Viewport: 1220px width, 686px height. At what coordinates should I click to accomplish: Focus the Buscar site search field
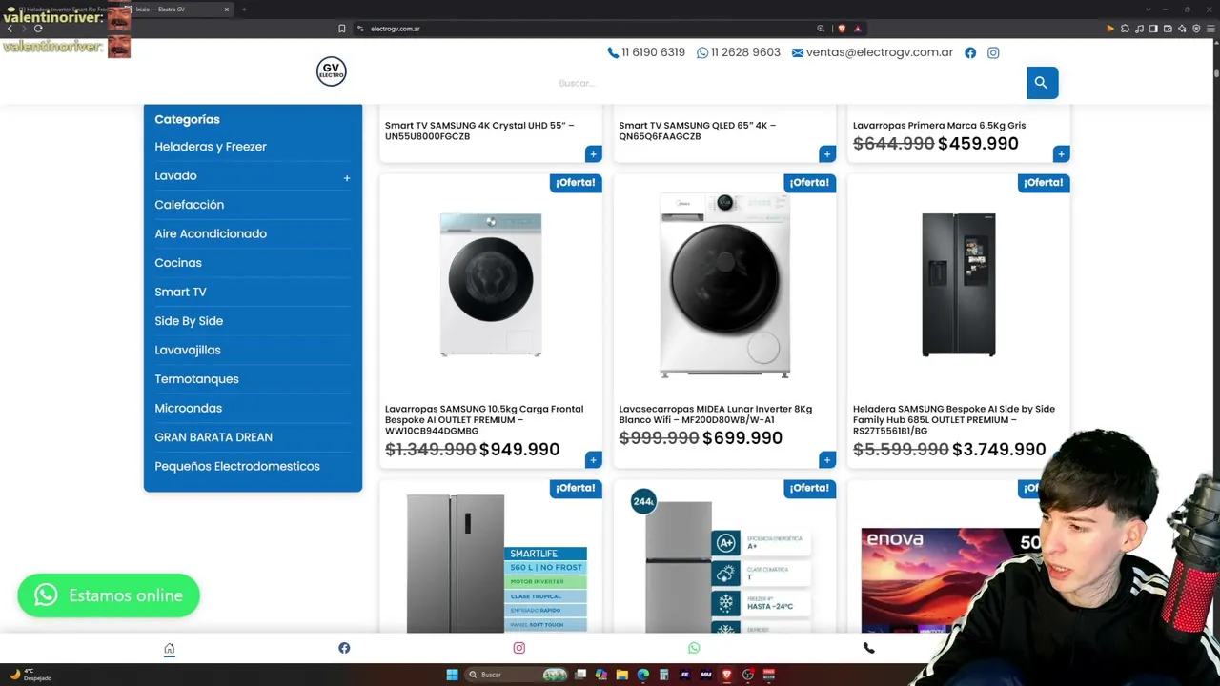[x=789, y=84]
